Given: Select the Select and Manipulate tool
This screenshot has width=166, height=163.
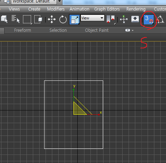Looking at the screenshot, I should (x=124, y=19).
